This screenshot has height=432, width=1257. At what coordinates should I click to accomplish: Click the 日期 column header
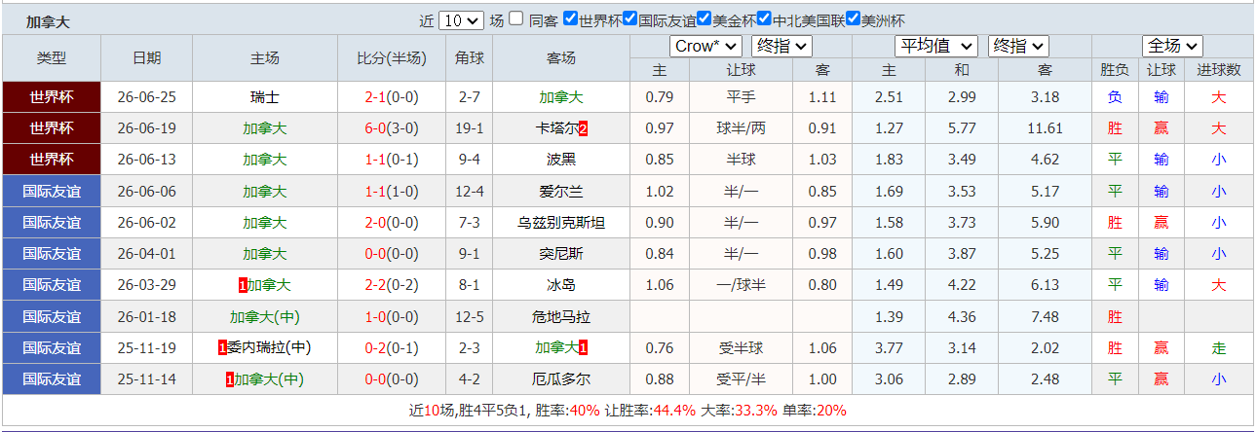pyautogui.click(x=147, y=58)
